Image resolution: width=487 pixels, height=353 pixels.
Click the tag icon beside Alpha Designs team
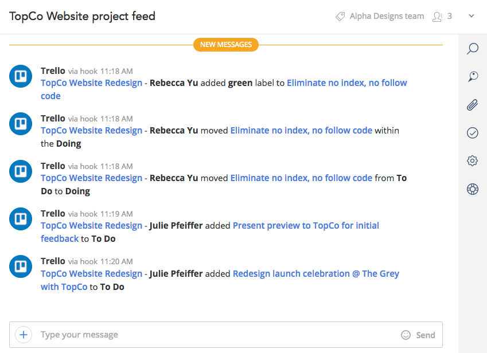click(x=340, y=17)
